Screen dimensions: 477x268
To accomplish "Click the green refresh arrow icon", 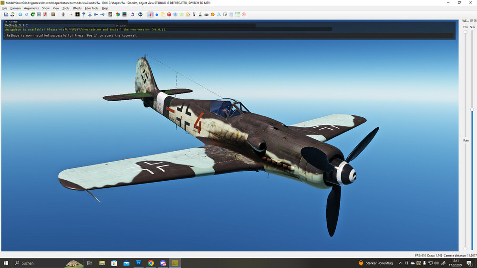I will point(33,14).
